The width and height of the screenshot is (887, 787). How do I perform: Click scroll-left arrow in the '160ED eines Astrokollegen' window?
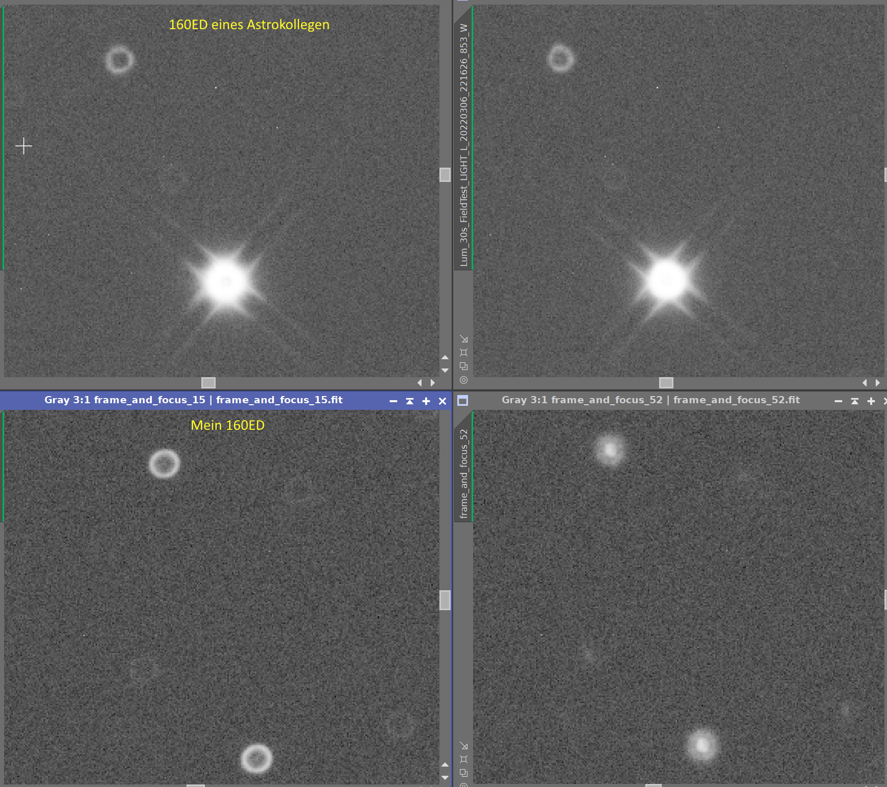(x=420, y=383)
